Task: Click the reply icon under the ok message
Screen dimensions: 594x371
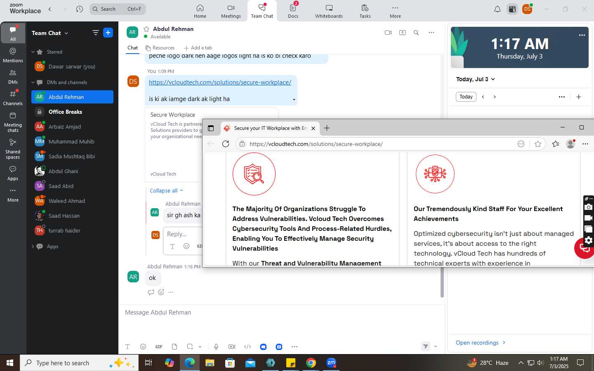Action: 151,292
